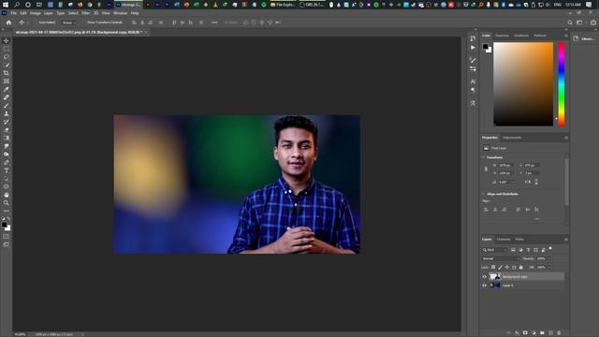This screenshot has width=599, height=337.
Task: Pick a color in the Color panel field
Action: tap(523, 84)
